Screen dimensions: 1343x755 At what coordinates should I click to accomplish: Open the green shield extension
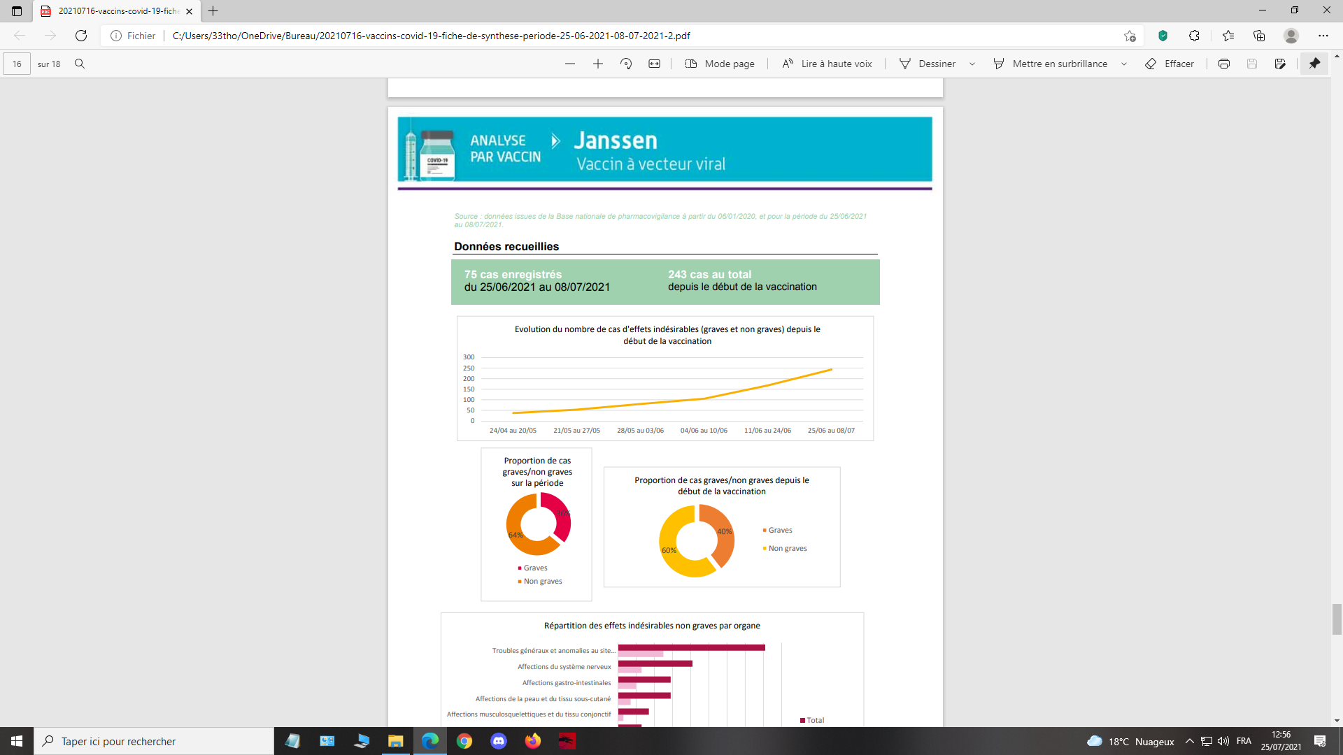click(1163, 36)
